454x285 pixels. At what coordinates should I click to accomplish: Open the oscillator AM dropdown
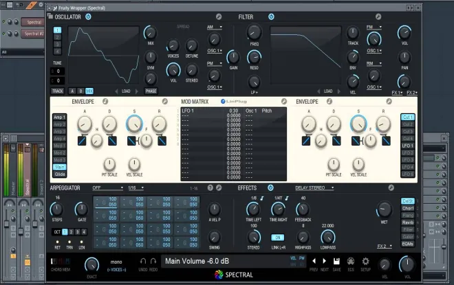point(215,27)
